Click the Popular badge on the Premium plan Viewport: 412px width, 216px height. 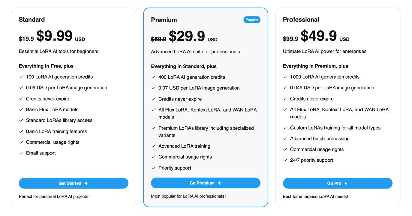(x=252, y=20)
